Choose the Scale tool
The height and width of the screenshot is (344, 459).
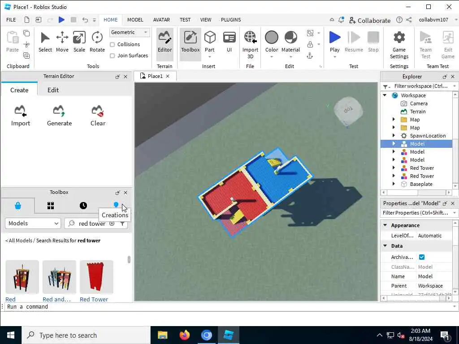pos(79,42)
